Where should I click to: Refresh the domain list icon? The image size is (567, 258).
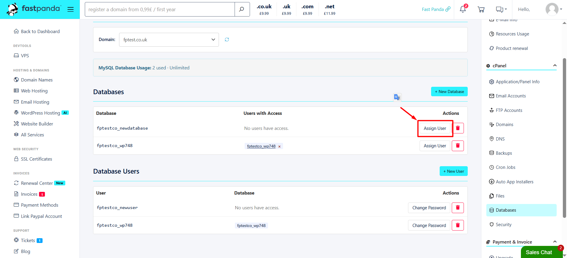[227, 40]
